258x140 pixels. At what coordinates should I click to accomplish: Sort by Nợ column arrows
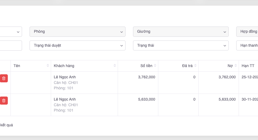tap(236, 66)
